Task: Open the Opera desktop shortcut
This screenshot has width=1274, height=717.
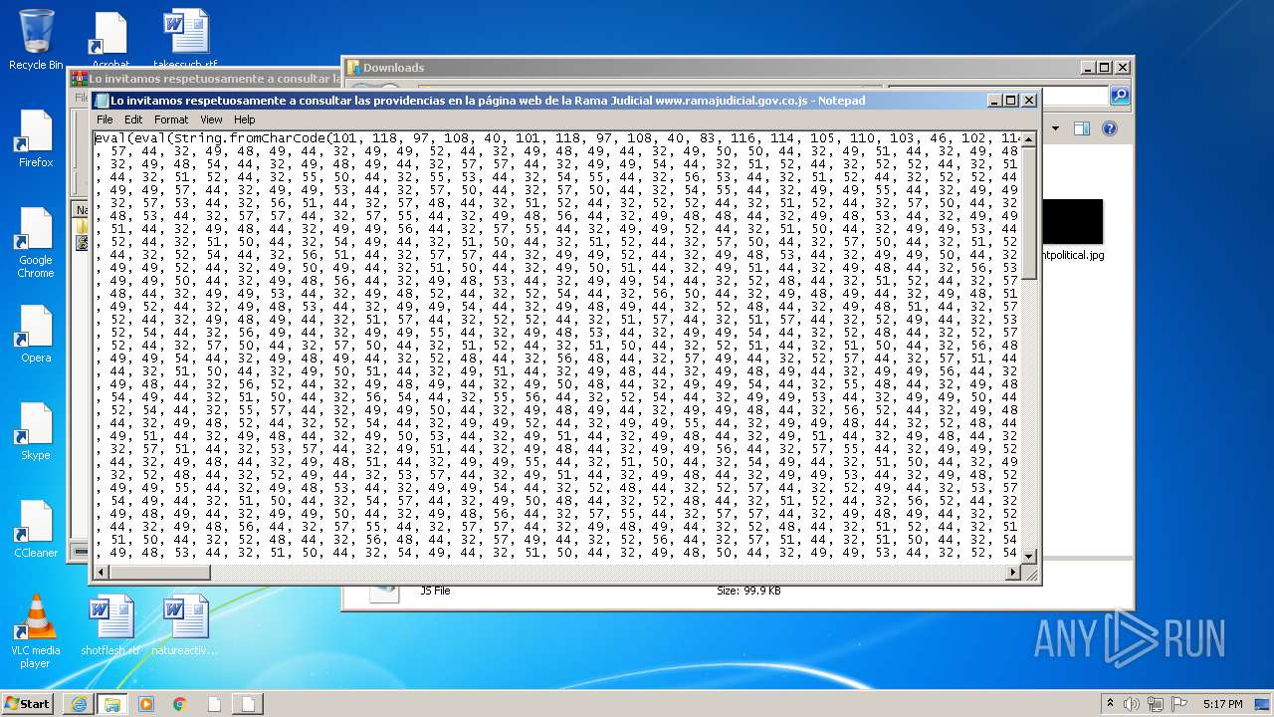Action: [x=36, y=334]
